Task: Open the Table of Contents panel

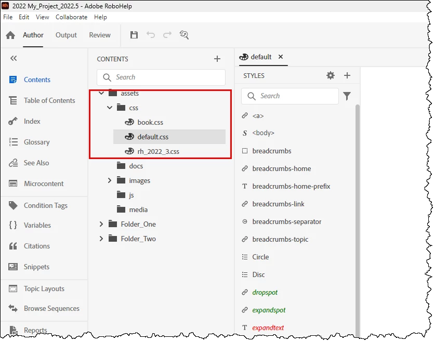Action: click(x=42, y=100)
